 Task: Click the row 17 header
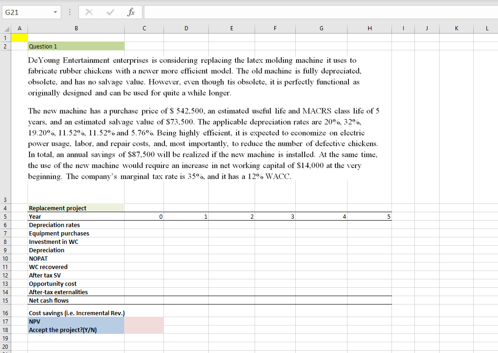click(x=5, y=321)
